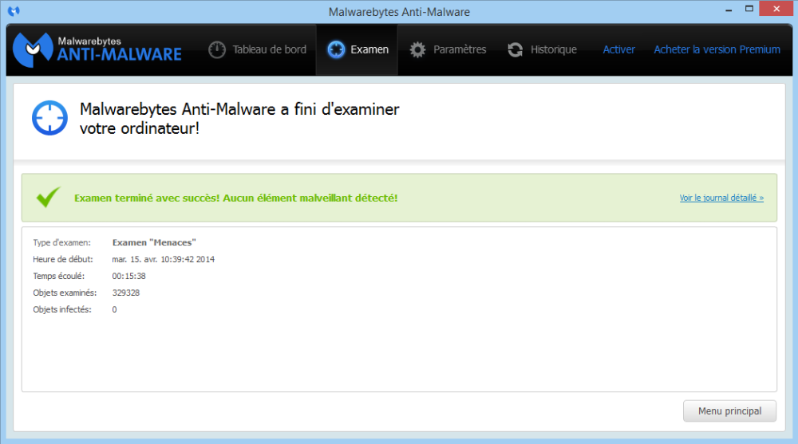This screenshot has height=444, width=798.
Task: Maximize the Malwarebytes window
Action: tap(749, 9)
